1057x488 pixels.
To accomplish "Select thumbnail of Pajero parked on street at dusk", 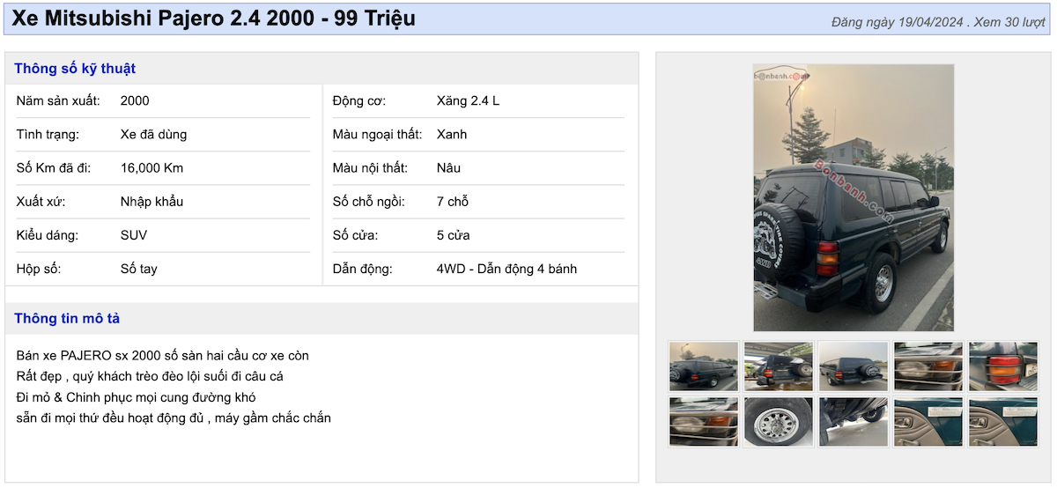I will tap(703, 366).
